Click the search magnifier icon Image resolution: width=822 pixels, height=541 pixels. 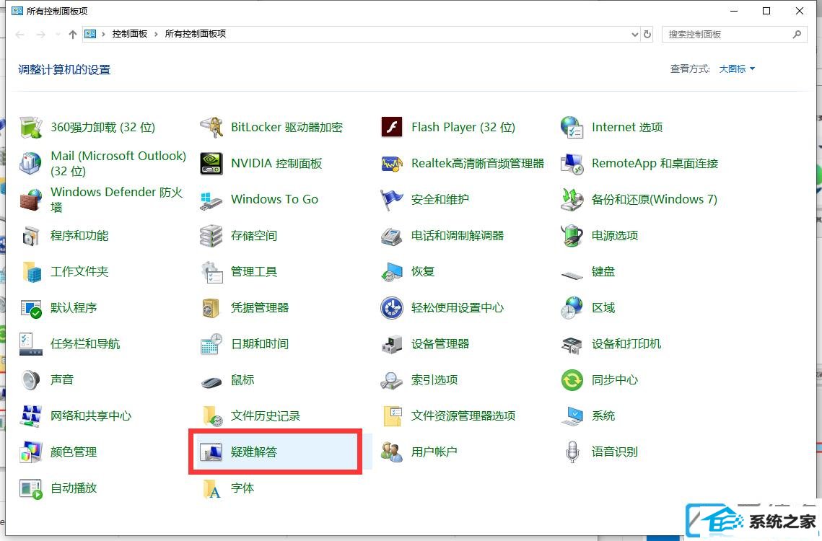pyautogui.click(x=797, y=35)
